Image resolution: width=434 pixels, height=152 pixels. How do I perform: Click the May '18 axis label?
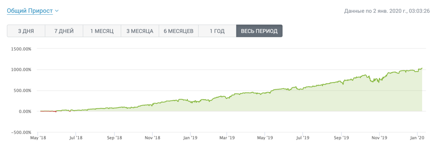coord(38,138)
